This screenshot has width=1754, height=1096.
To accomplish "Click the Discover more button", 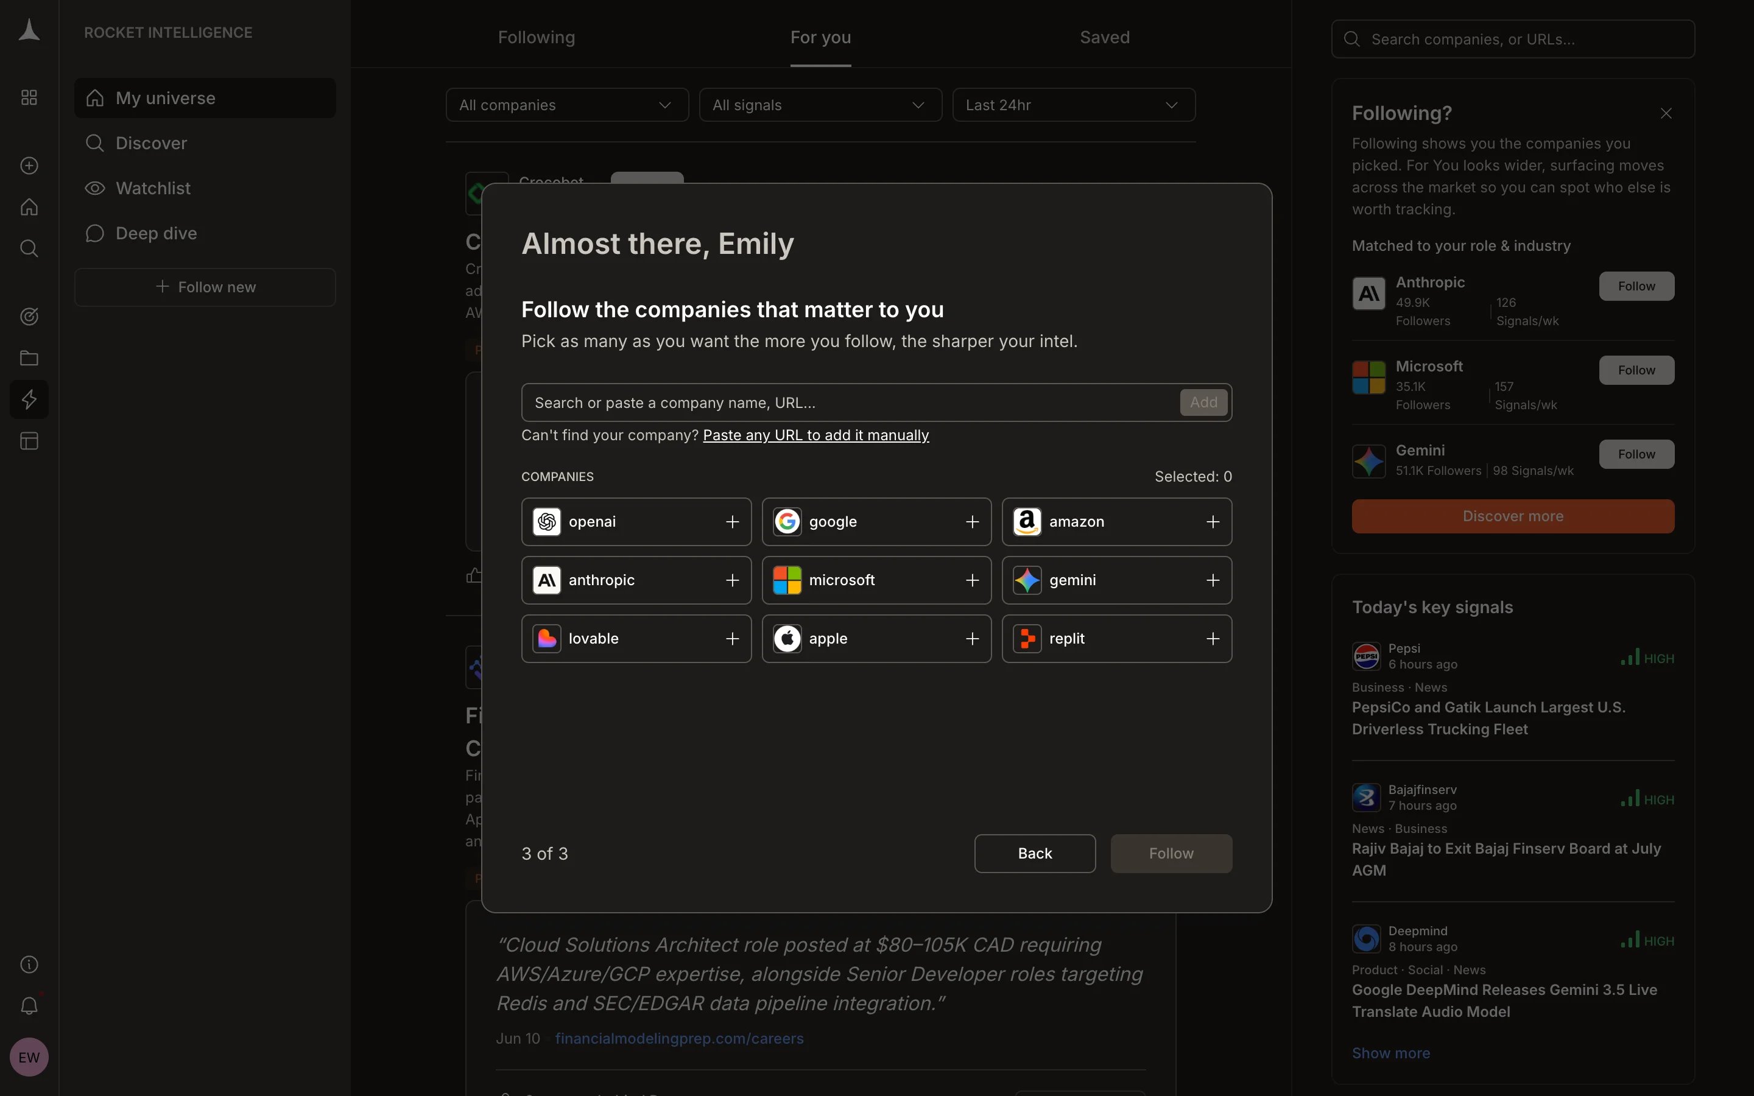I will tap(1513, 516).
